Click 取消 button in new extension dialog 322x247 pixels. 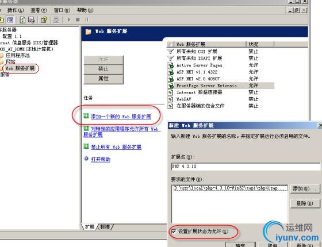(273, 245)
